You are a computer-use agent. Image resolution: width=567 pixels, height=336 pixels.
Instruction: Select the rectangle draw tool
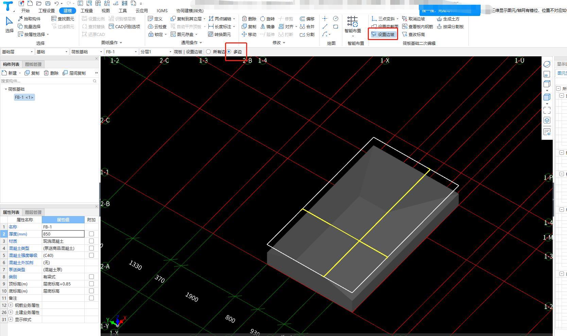pos(336,26)
